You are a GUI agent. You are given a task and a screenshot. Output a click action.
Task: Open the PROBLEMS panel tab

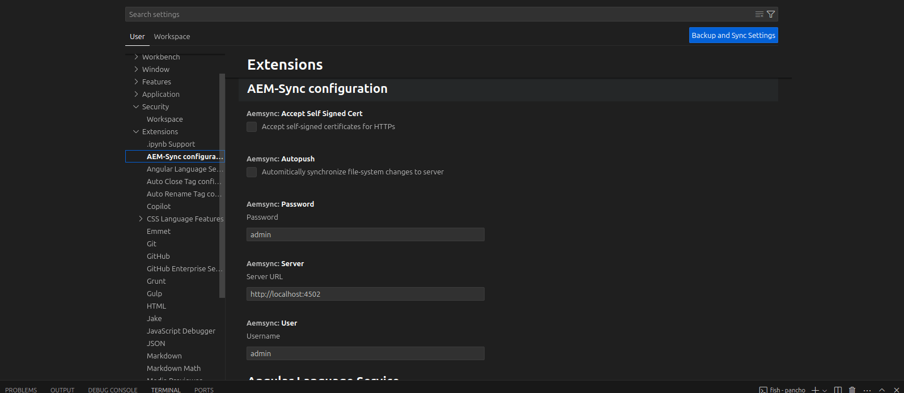point(21,390)
